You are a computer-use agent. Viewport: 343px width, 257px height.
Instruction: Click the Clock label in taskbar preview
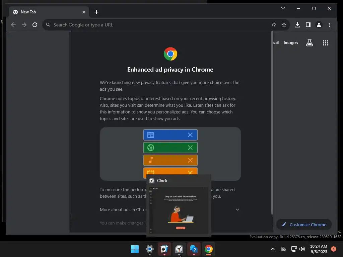162,180
